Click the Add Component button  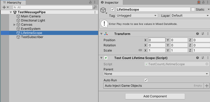click(x=155, y=96)
